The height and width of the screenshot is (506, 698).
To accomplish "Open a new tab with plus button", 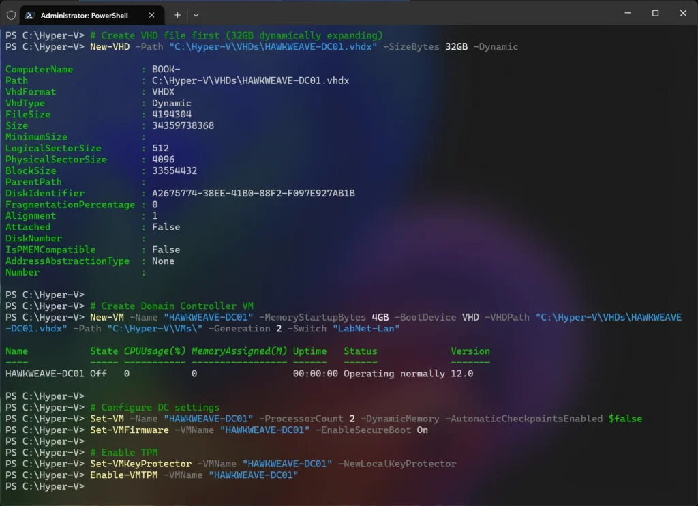I will pyautogui.click(x=177, y=14).
